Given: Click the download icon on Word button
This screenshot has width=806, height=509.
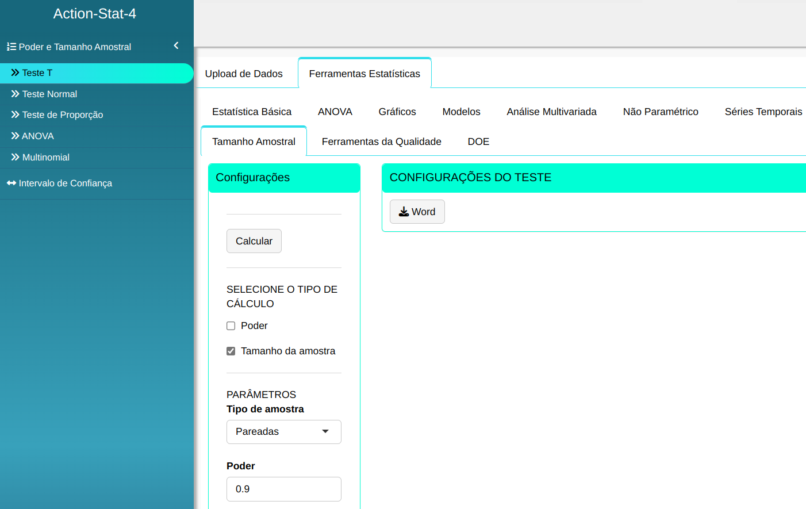Looking at the screenshot, I should pos(404,212).
